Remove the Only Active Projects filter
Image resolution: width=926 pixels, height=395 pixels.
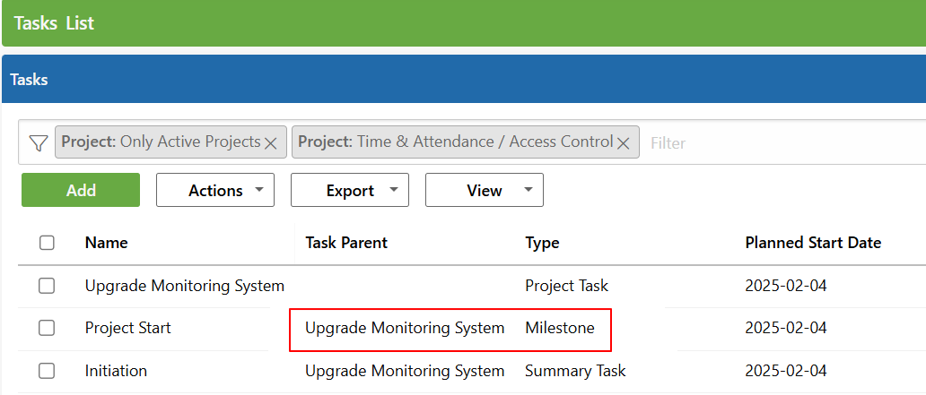pyautogui.click(x=270, y=142)
